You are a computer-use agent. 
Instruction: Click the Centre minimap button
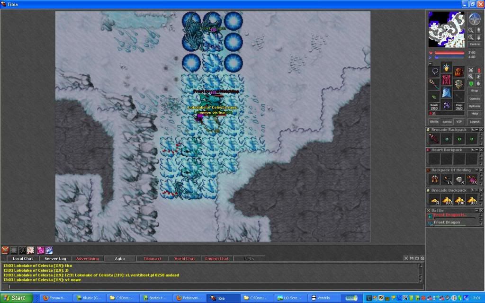pos(475,44)
